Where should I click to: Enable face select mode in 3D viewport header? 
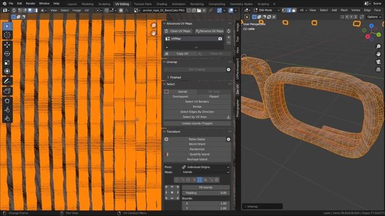point(294,10)
